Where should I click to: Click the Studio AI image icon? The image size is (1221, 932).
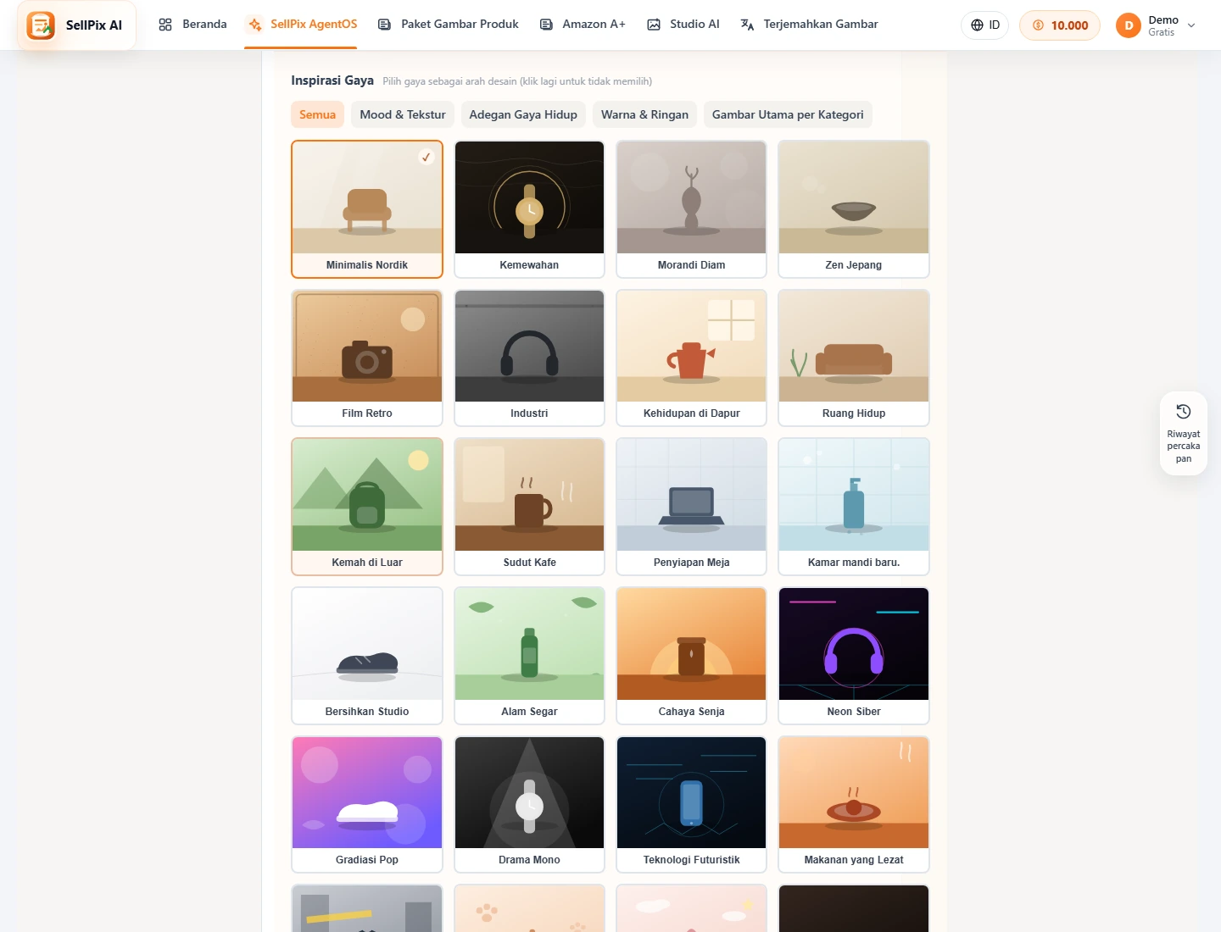(654, 25)
